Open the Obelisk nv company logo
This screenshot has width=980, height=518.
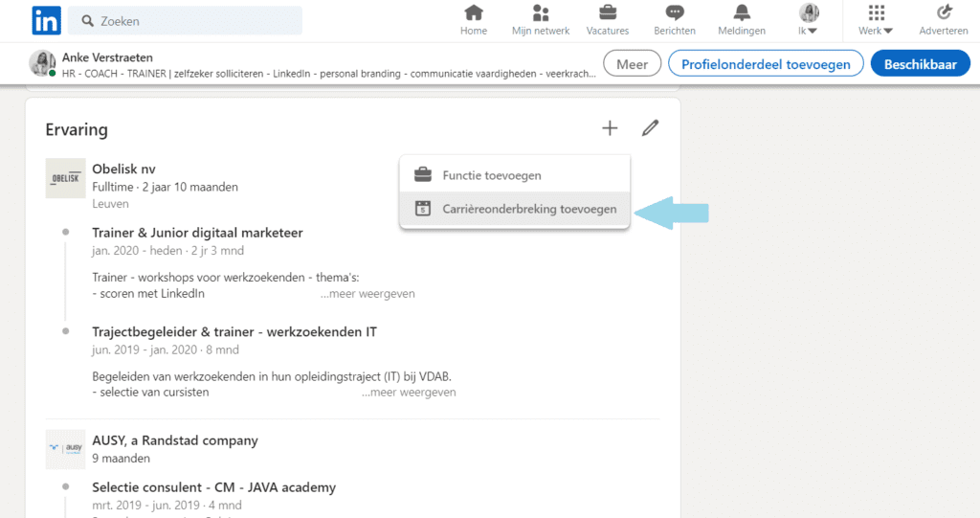(x=66, y=178)
